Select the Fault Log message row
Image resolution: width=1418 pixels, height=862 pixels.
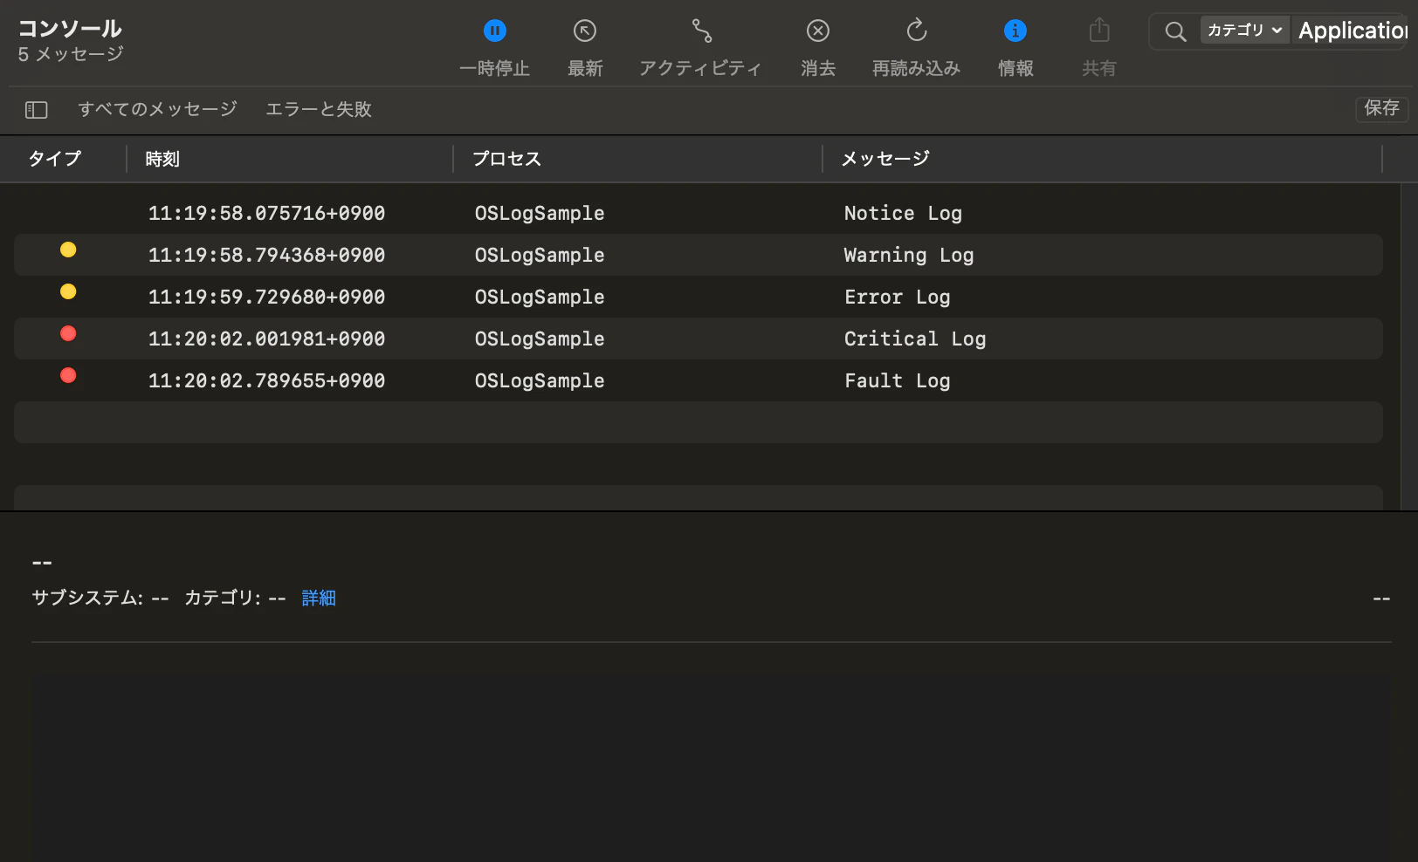(699, 380)
